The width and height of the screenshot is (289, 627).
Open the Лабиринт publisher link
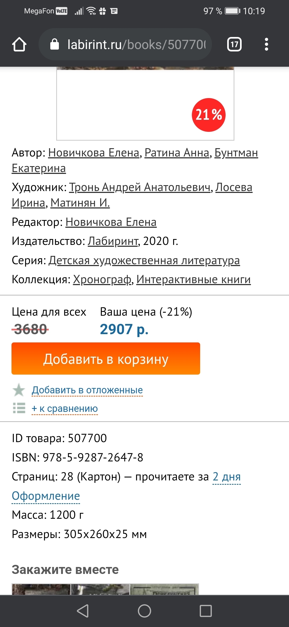113,241
